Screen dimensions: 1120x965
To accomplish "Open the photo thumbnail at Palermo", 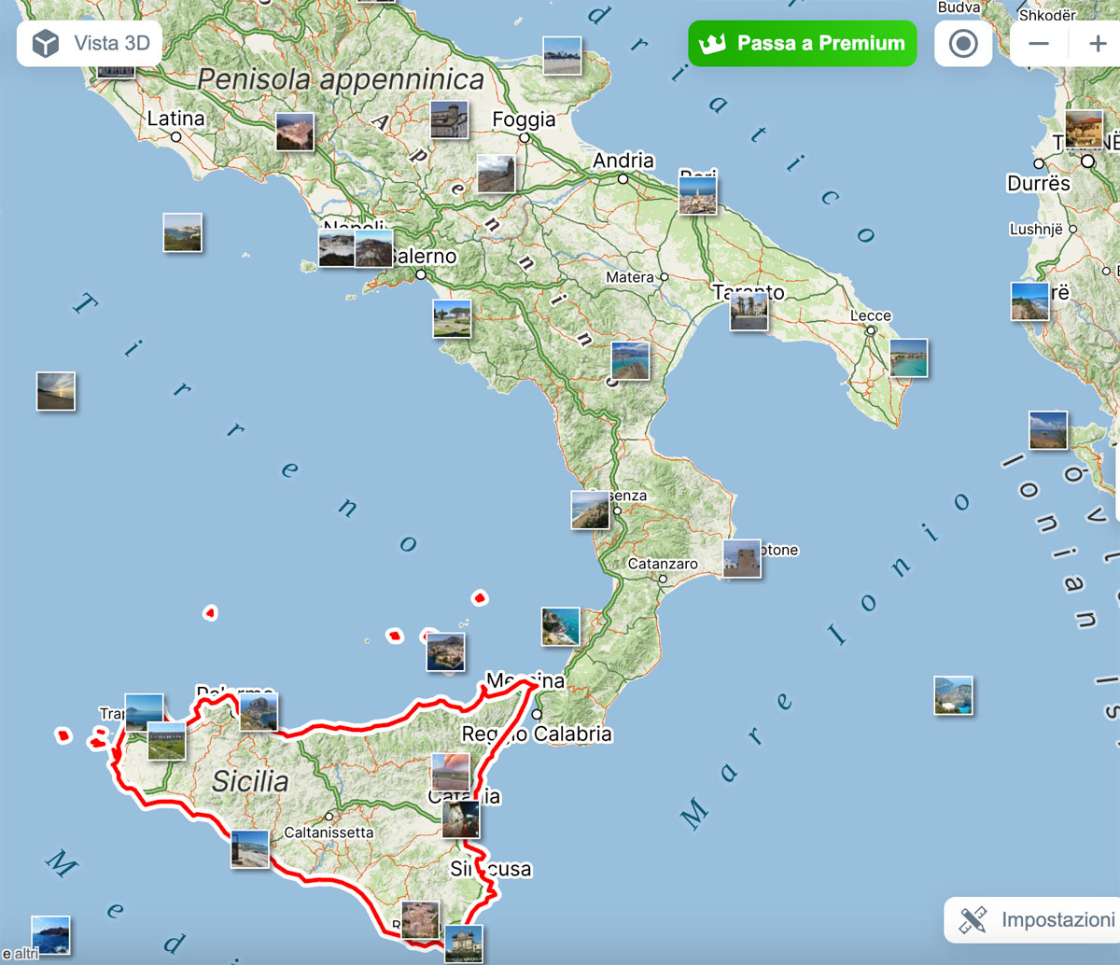I will [259, 712].
